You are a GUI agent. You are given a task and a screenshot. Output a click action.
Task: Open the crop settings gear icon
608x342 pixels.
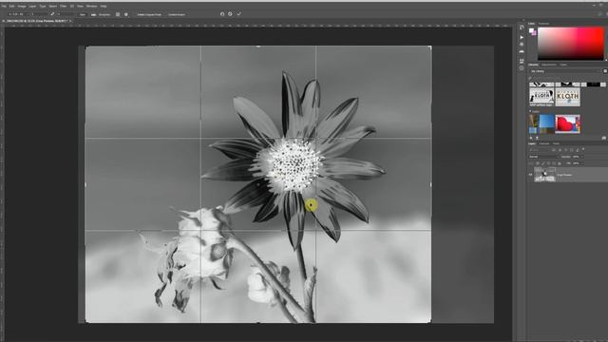pyautogui.click(x=126, y=14)
